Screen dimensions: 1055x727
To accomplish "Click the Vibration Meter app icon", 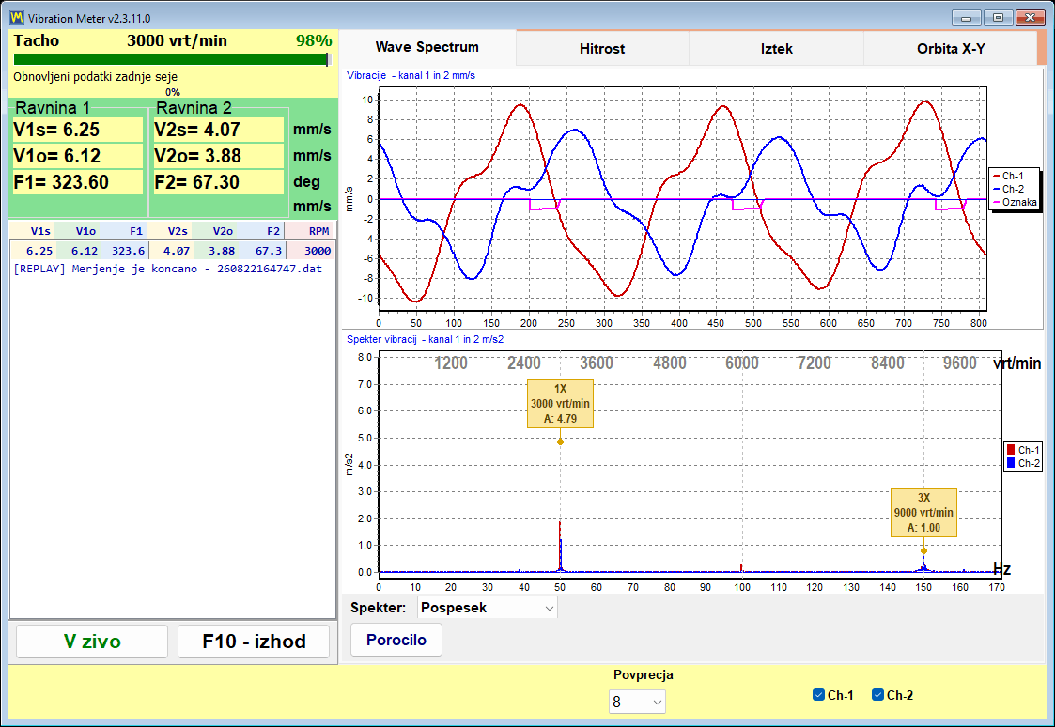I will click(16, 18).
